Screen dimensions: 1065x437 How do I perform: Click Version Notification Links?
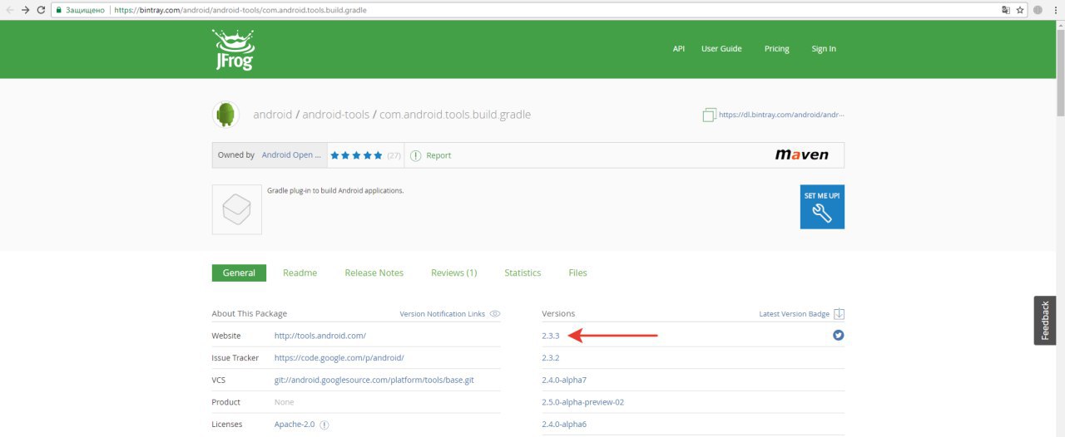click(x=442, y=314)
